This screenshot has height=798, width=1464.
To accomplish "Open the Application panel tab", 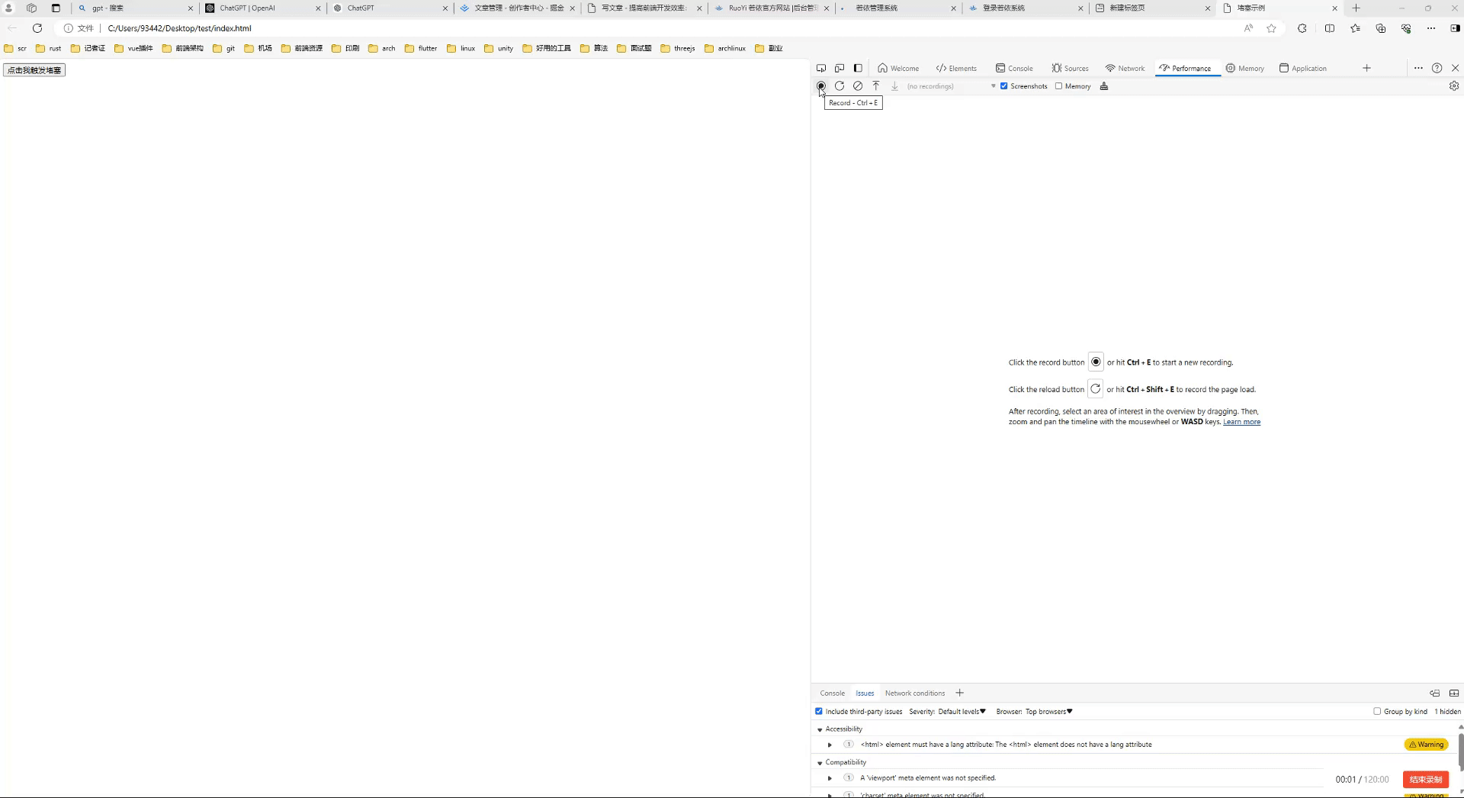I will coord(1303,68).
